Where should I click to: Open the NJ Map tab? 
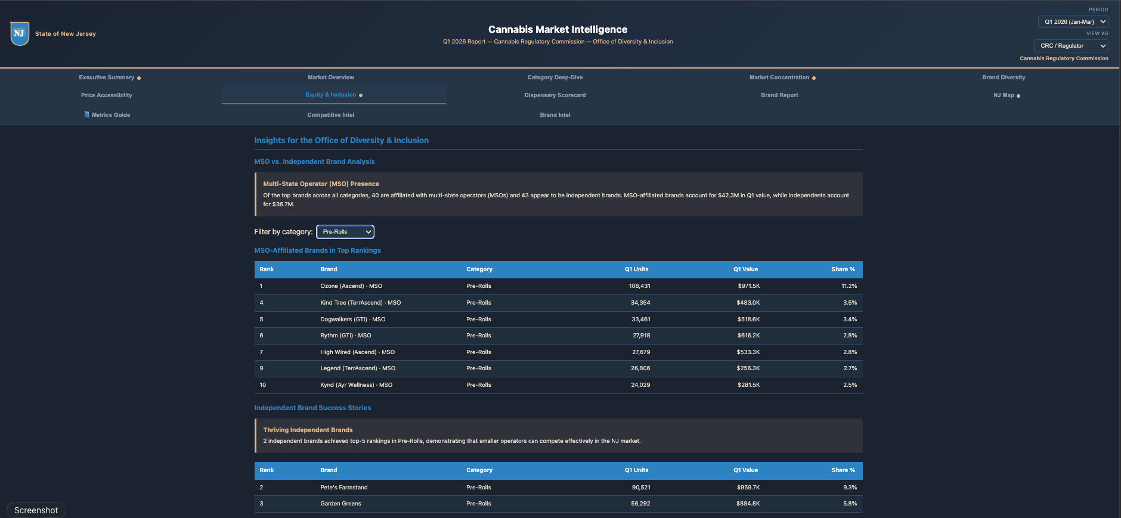(1004, 95)
